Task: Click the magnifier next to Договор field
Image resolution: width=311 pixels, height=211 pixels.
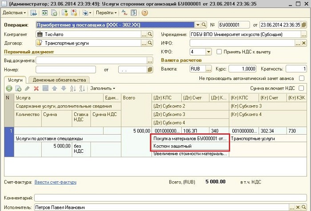Action: [x=150, y=43]
